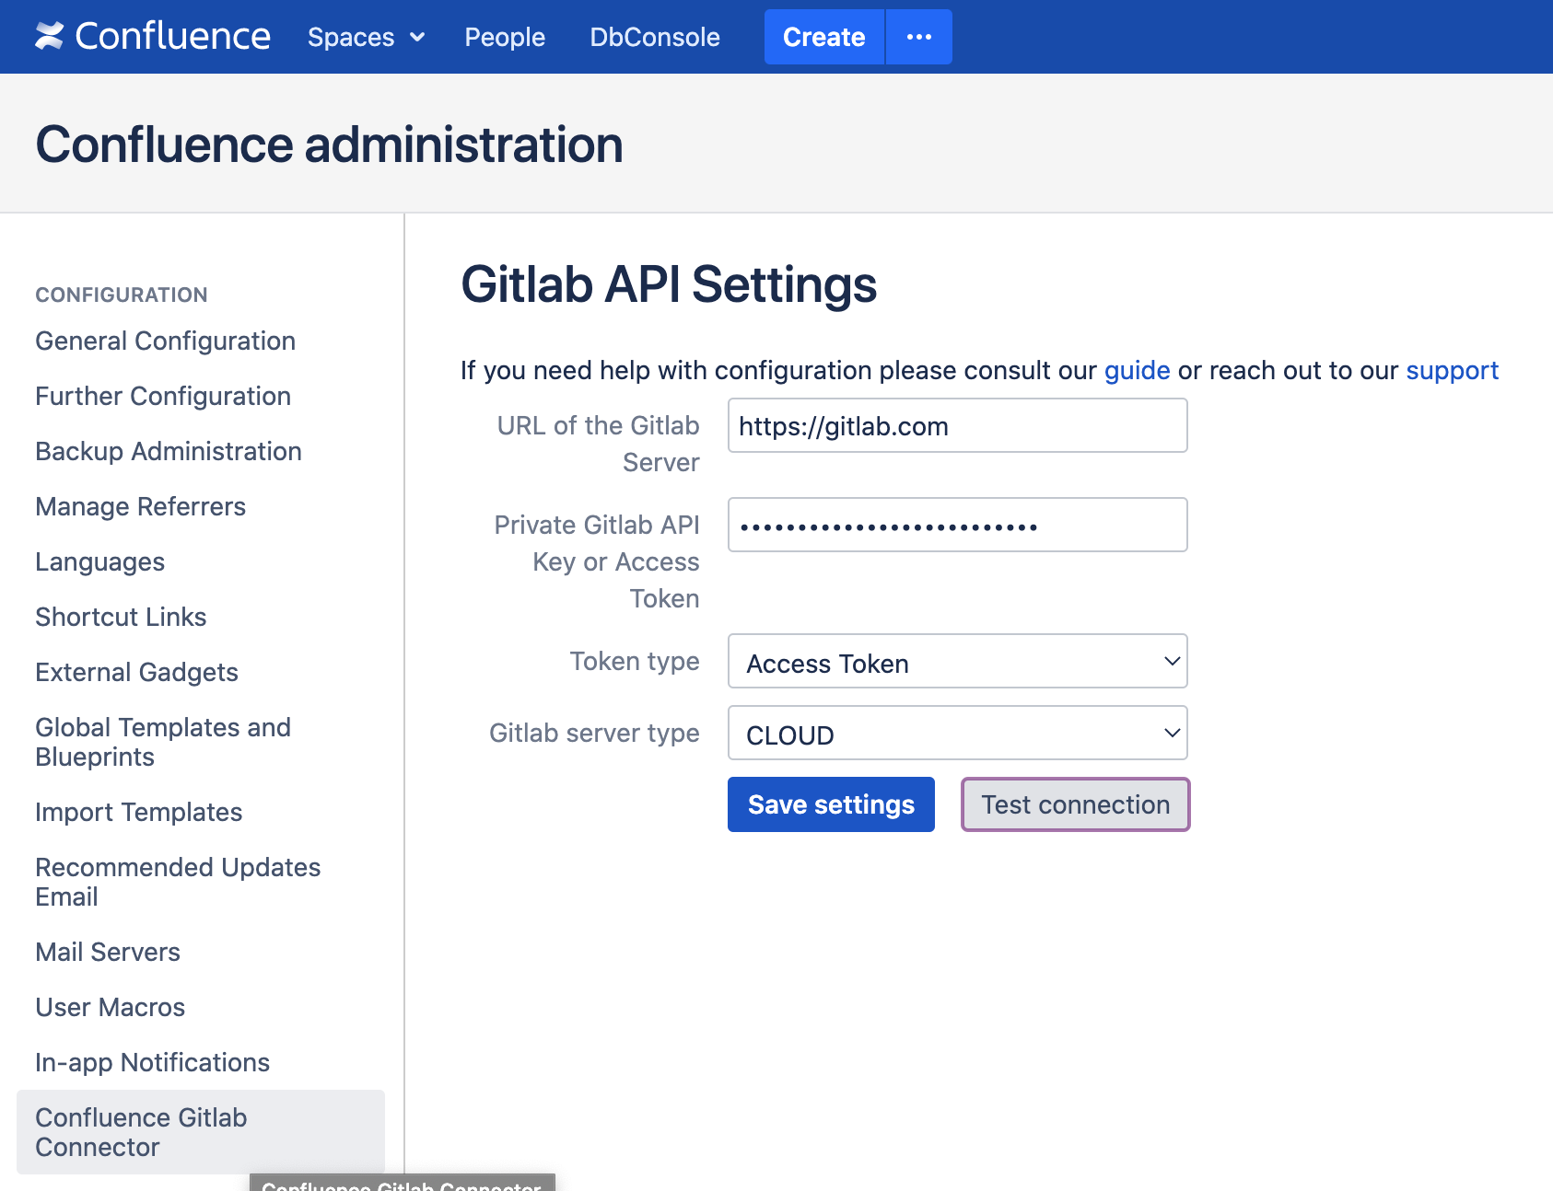Open the Gitlab server type dropdown
The width and height of the screenshot is (1553, 1191).
[x=957, y=733]
